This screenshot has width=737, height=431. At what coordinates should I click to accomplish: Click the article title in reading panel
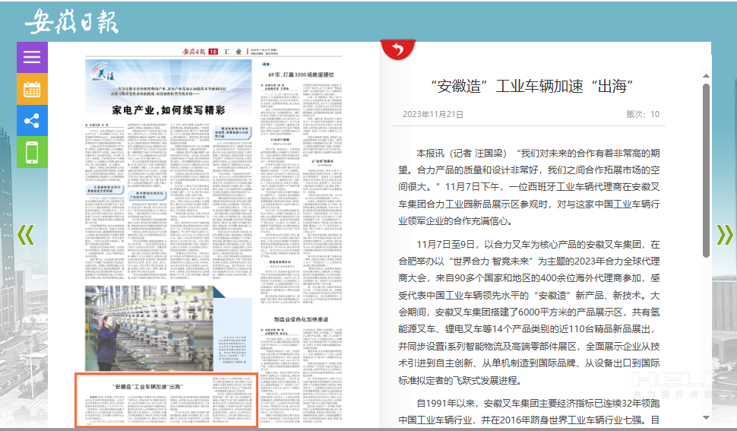click(532, 86)
